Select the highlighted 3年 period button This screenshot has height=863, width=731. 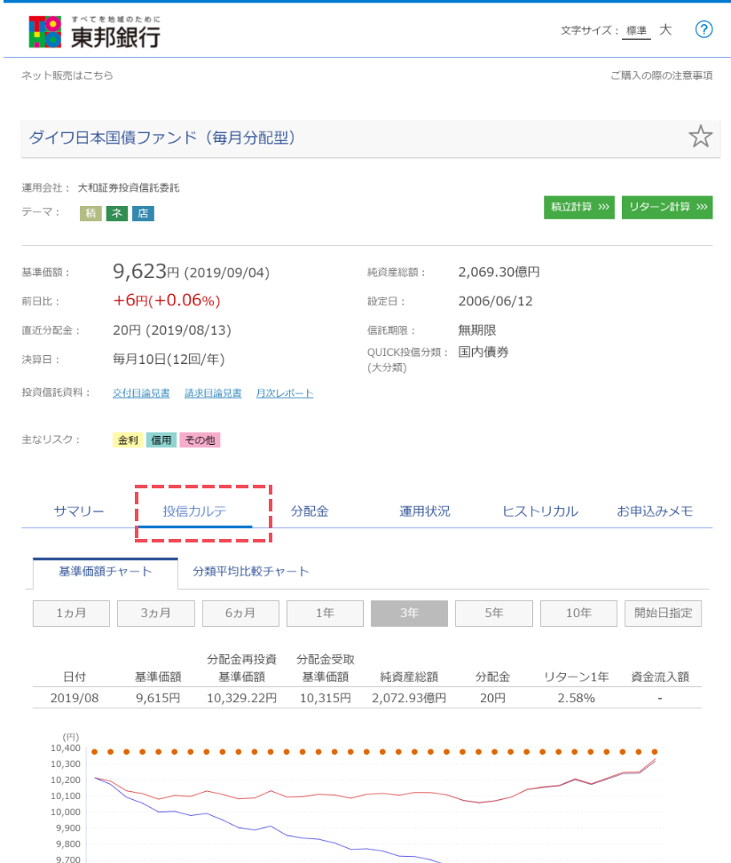point(409,614)
